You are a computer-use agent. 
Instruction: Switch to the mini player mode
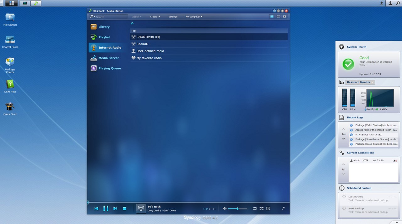283,208
